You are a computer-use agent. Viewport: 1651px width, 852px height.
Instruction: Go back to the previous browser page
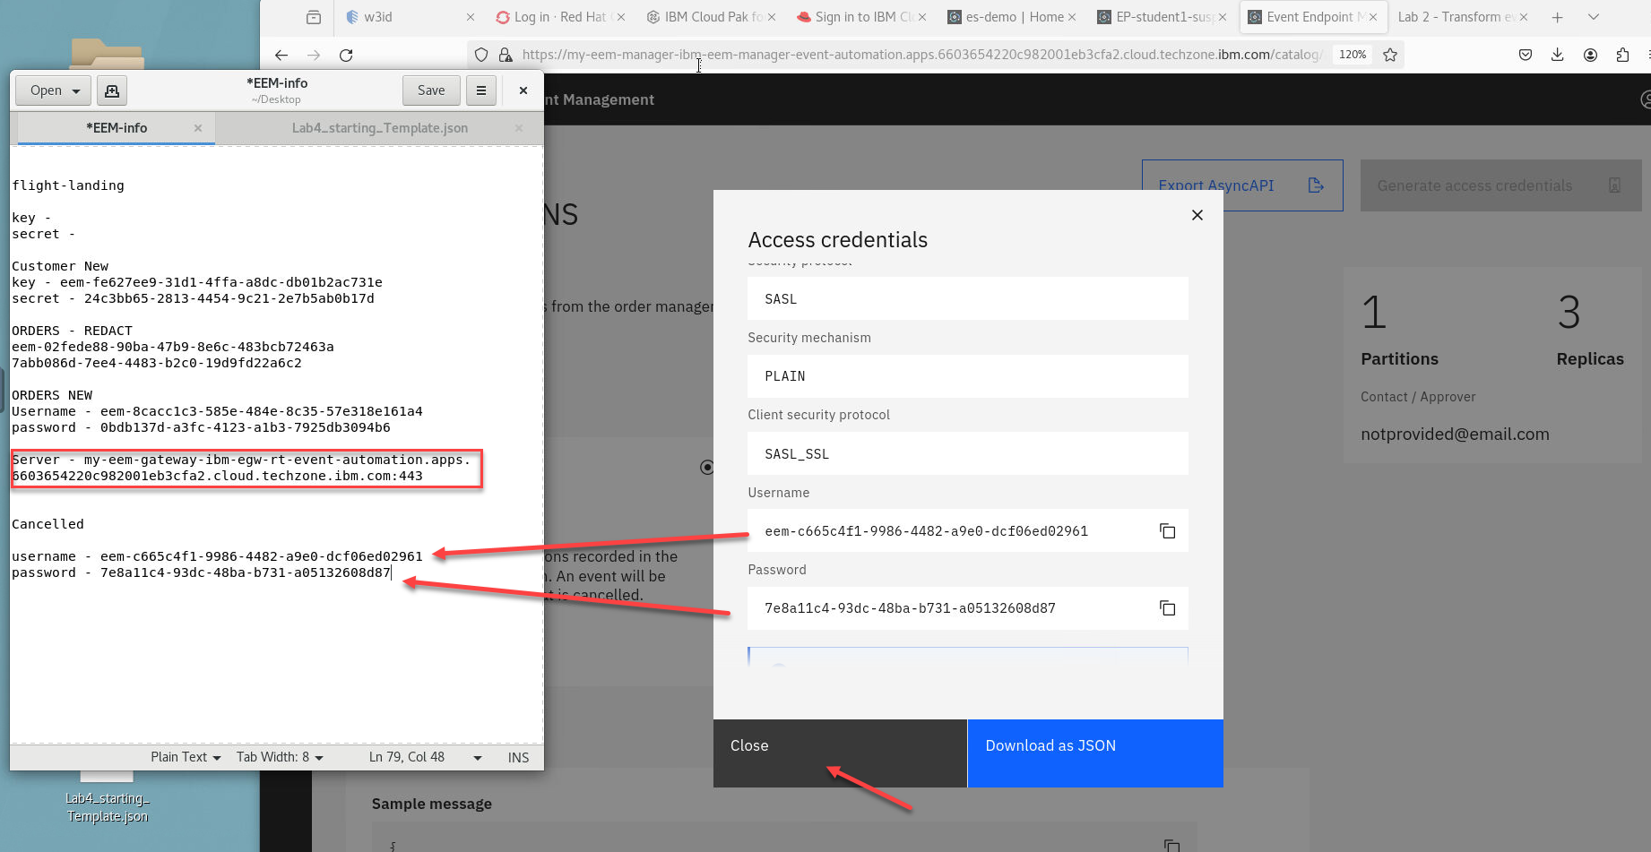tap(281, 55)
